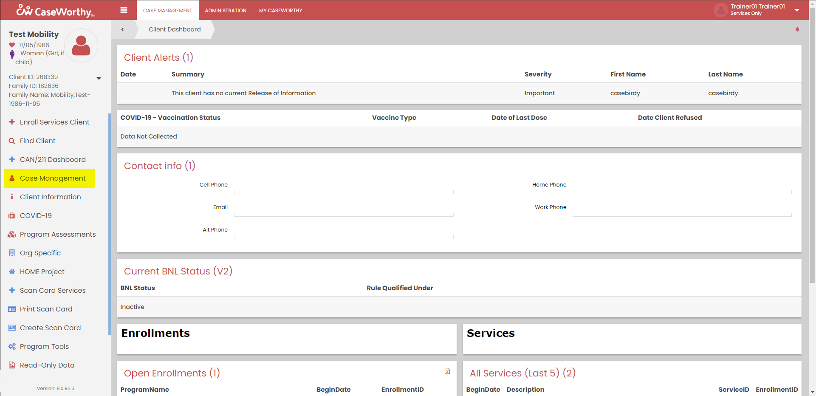Open the Trainer01 user account dropdown

(797, 10)
